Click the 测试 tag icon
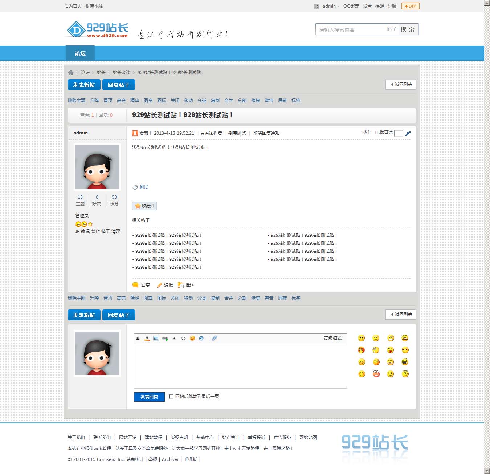Viewport: 490px width, 474px height. click(135, 187)
